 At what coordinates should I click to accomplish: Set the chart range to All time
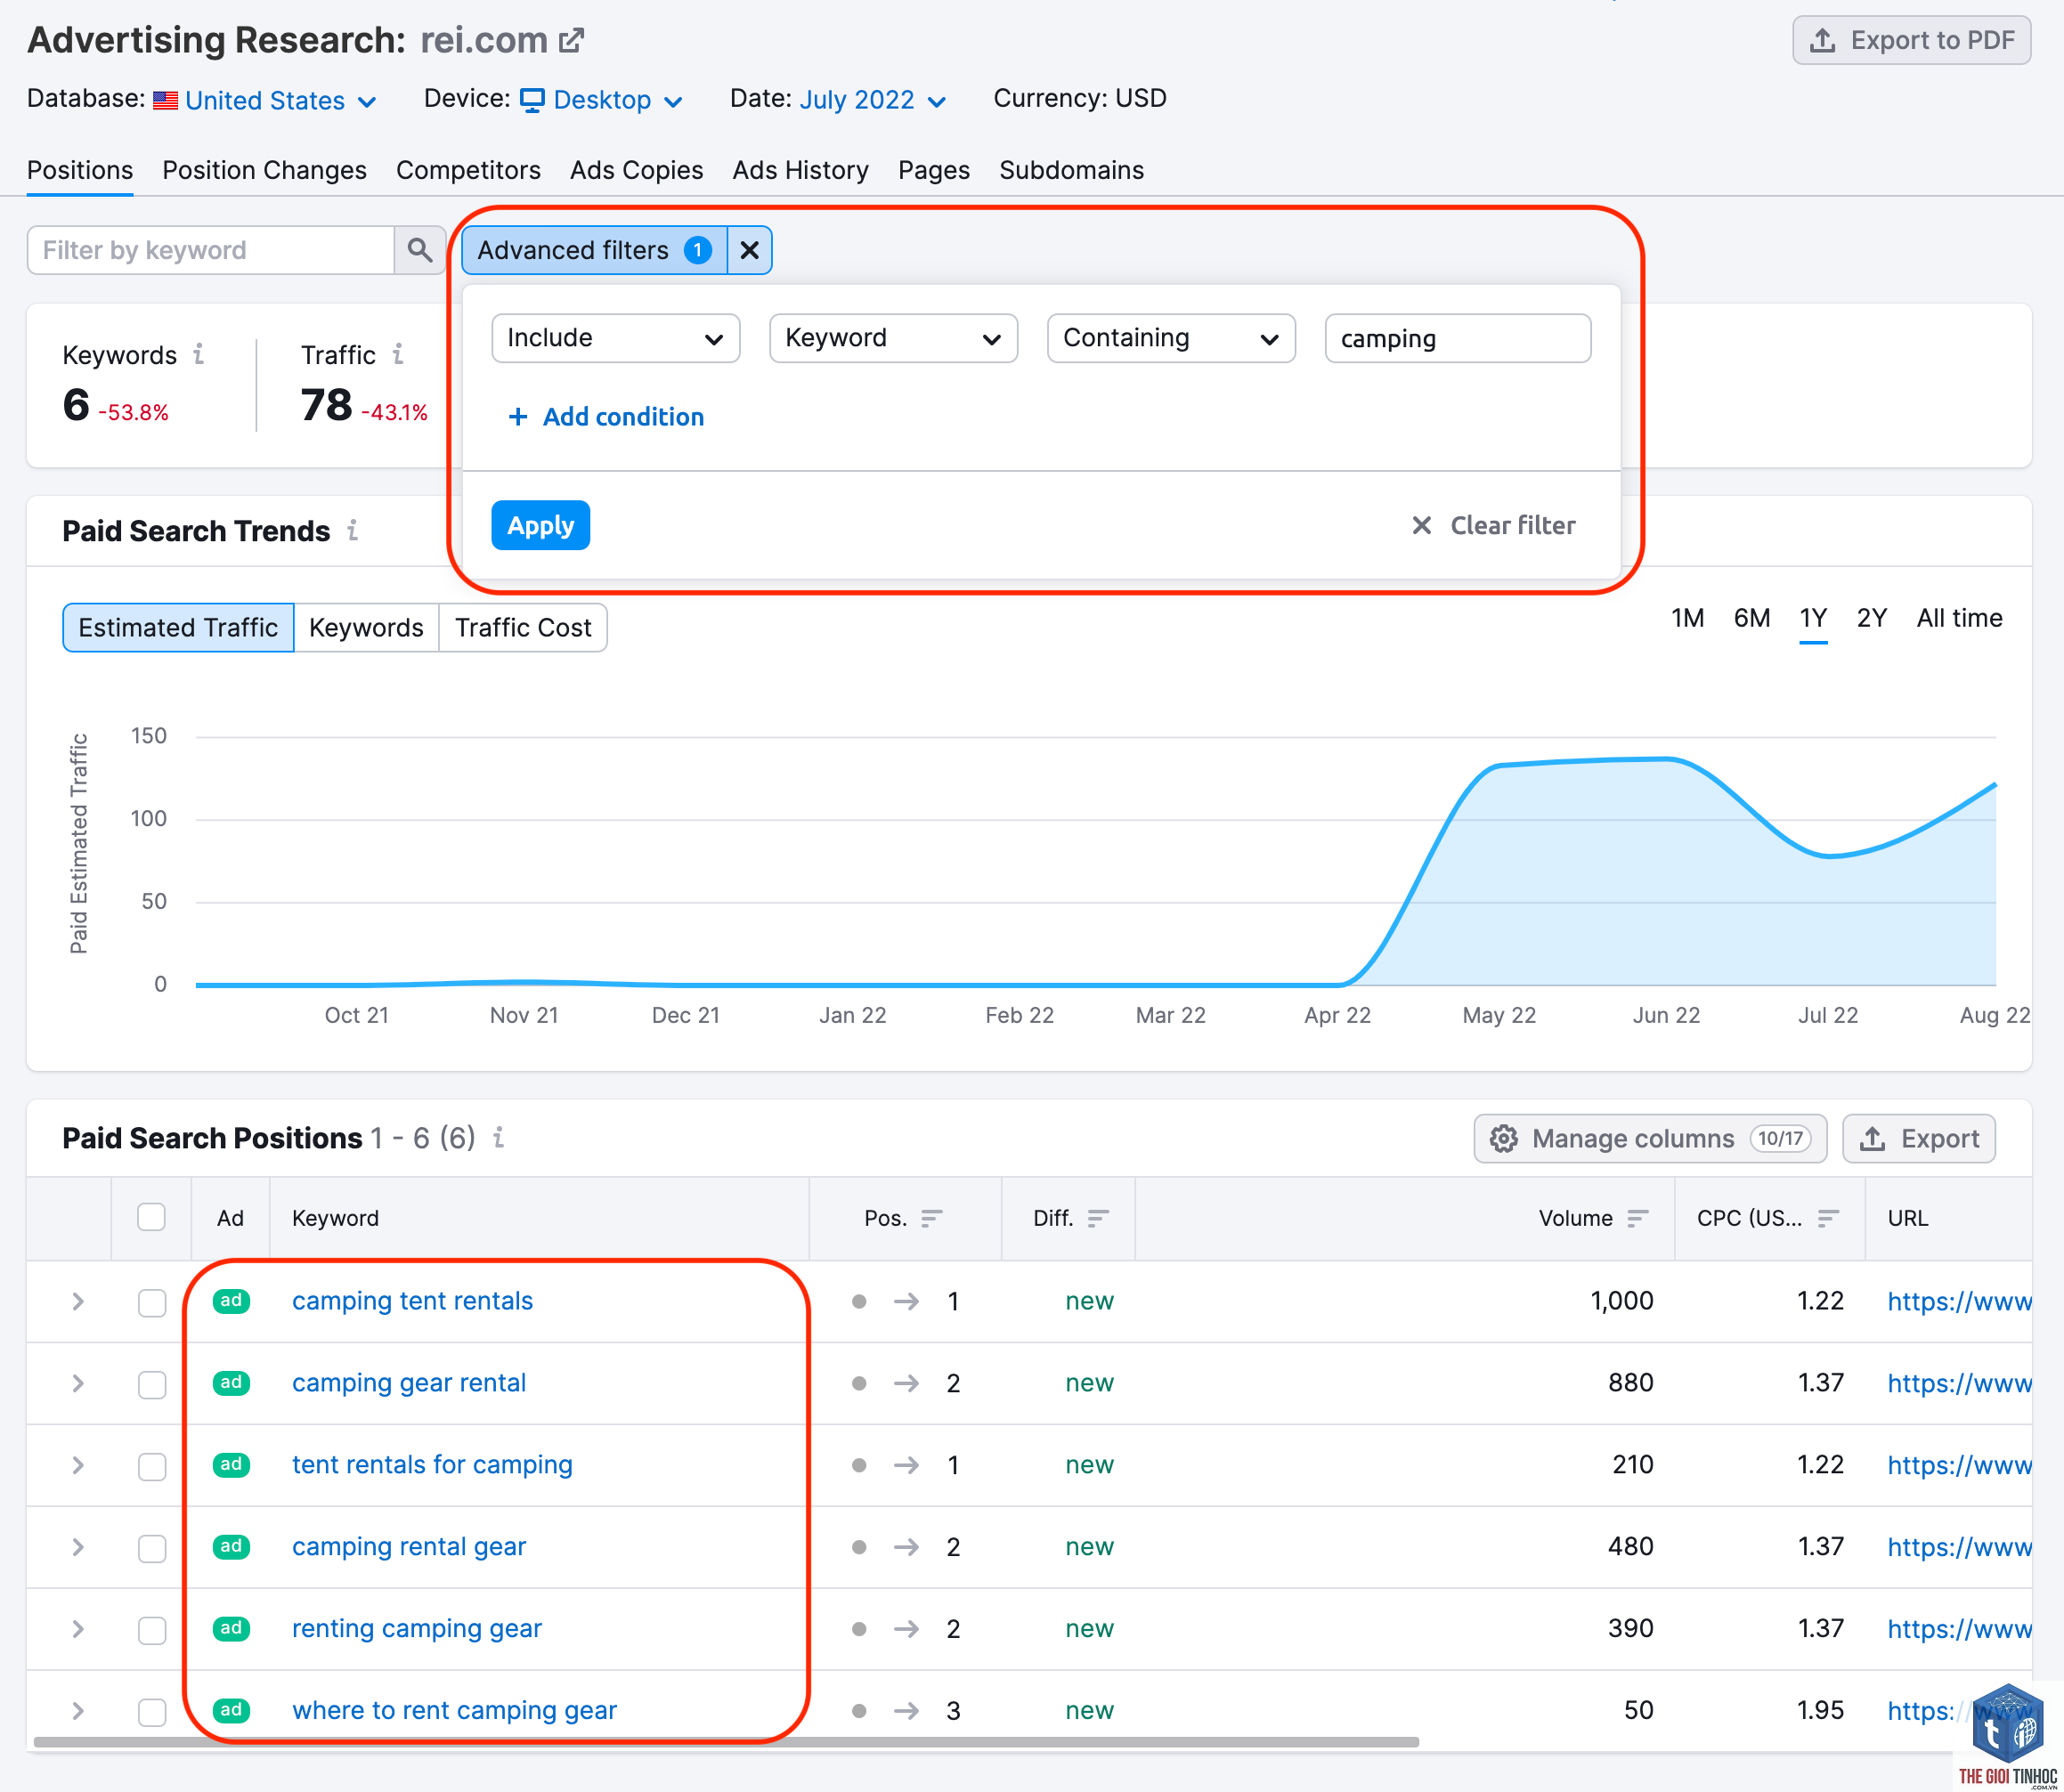[x=1959, y=618]
